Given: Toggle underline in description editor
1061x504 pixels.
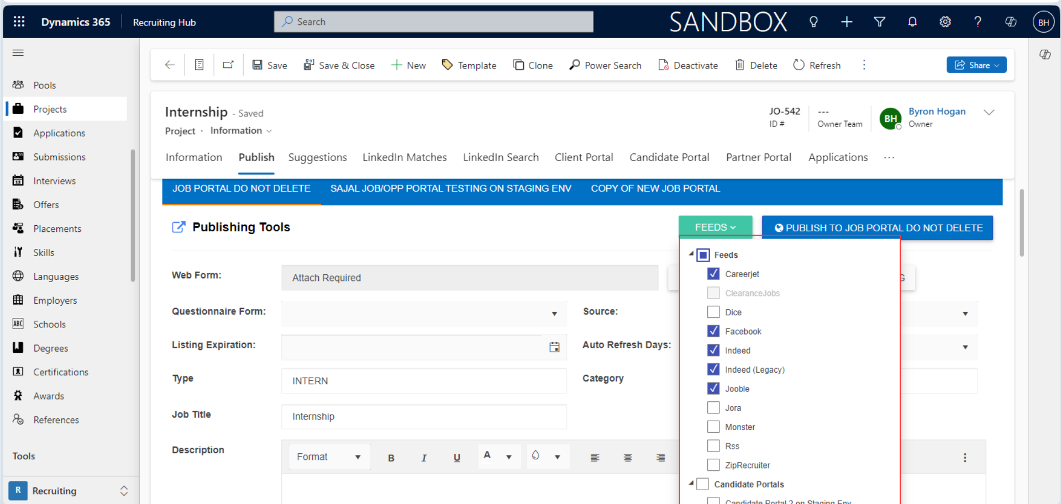Looking at the screenshot, I should coord(457,458).
